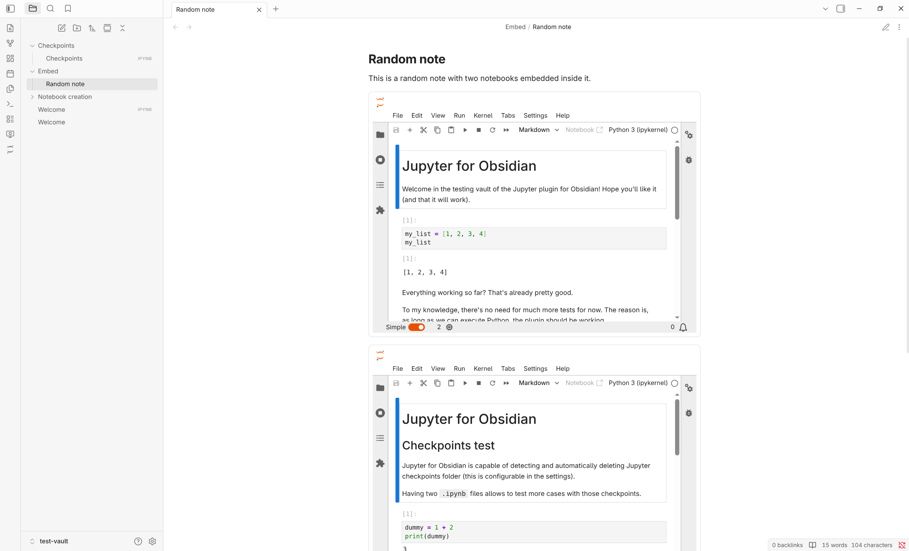Click the kernel status circle in first notebook
Screen dimensions: 909x551
674,130
